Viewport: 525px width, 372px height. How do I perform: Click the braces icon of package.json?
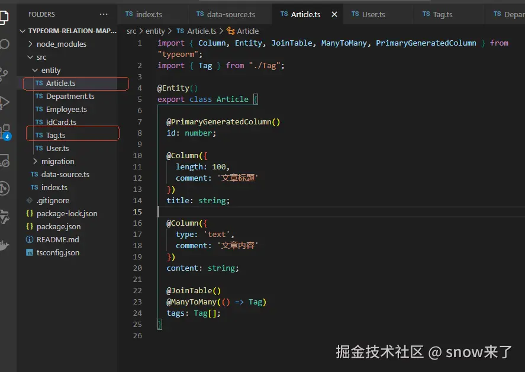30,226
